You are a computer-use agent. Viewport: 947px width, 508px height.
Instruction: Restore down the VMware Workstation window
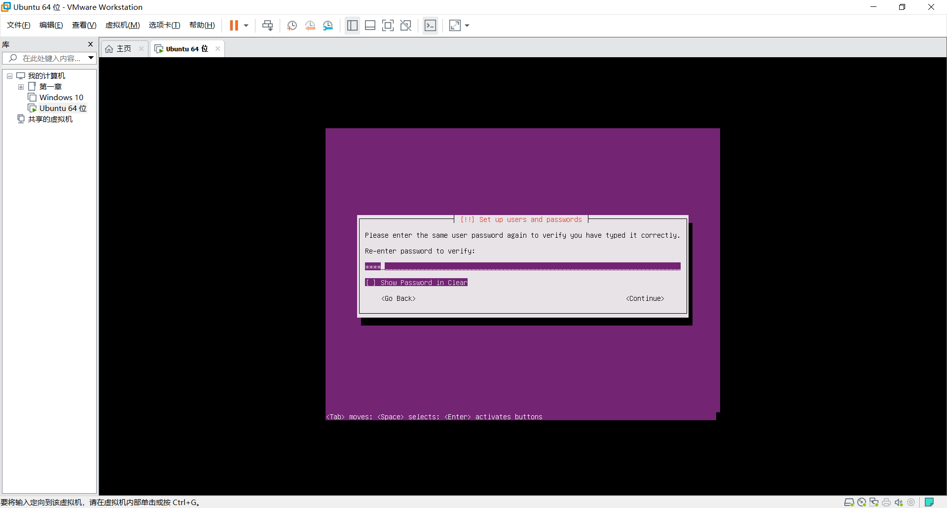902,7
